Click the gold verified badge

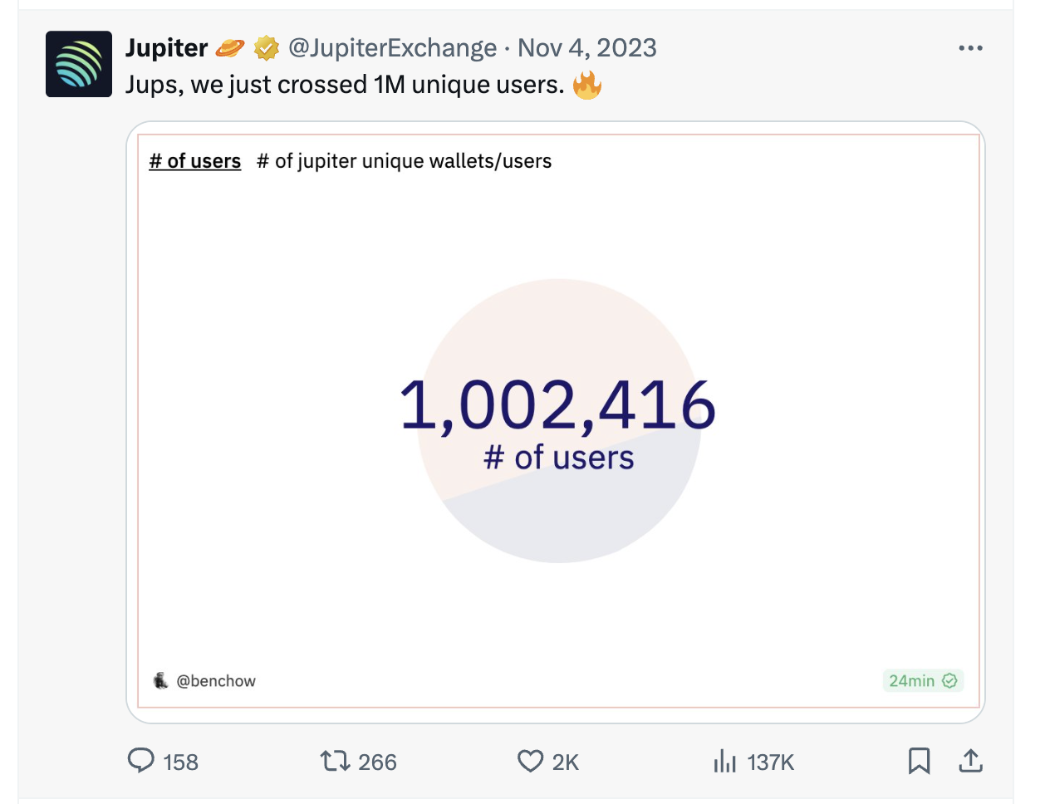tap(266, 48)
